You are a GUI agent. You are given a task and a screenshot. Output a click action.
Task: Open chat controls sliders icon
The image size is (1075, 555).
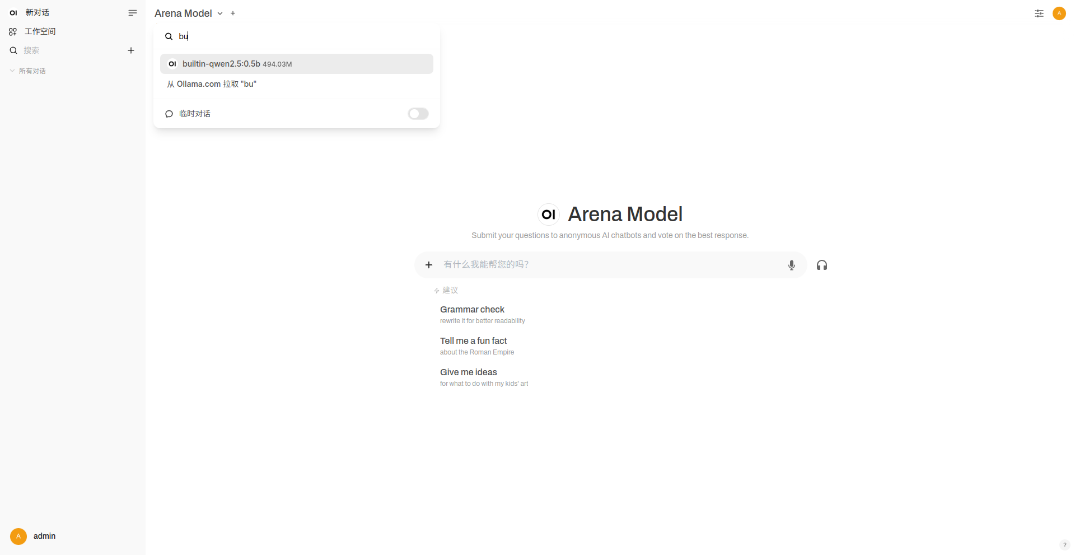tap(1039, 13)
